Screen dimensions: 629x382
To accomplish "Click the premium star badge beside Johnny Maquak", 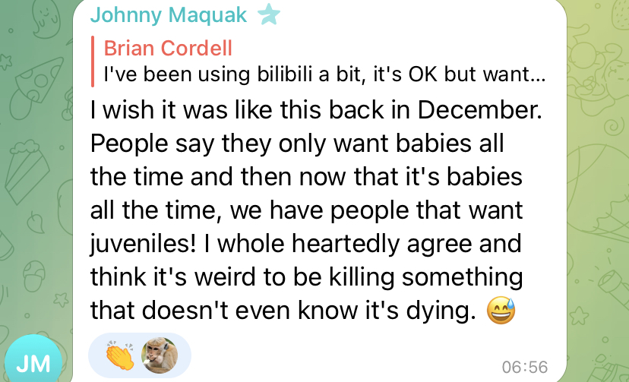I will click(x=267, y=14).
